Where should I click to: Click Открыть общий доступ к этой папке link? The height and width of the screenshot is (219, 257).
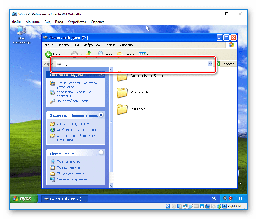(76, 137)
